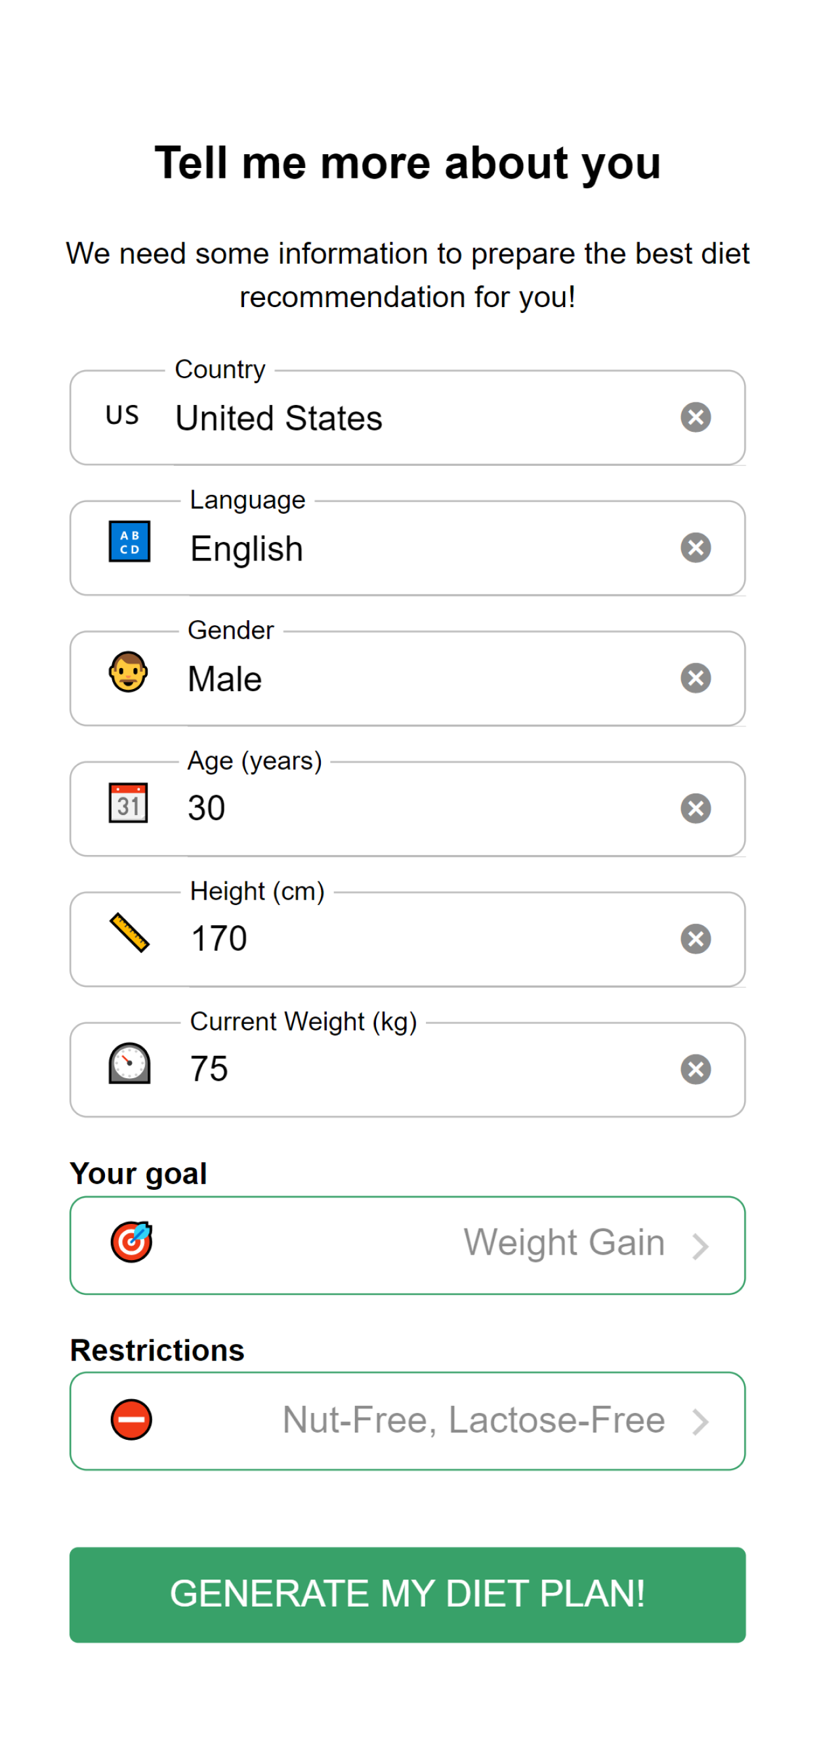Clear the Language field value

point(695,548)
